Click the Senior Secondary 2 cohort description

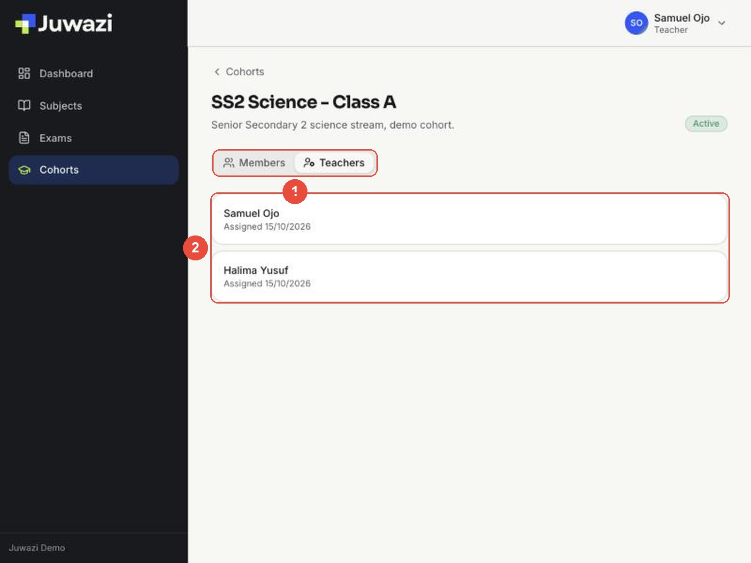(x=333, y=125)
